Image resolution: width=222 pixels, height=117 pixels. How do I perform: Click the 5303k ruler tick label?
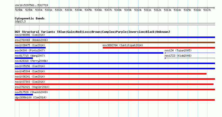tap(69, 10)
